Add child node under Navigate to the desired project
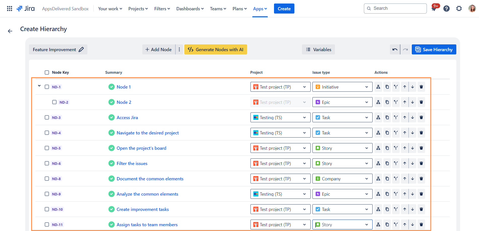The image size is (479, 231). [378, 133]
